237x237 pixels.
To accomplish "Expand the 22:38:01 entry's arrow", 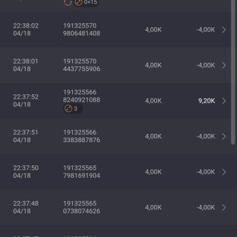I will [x=224, y=65].
